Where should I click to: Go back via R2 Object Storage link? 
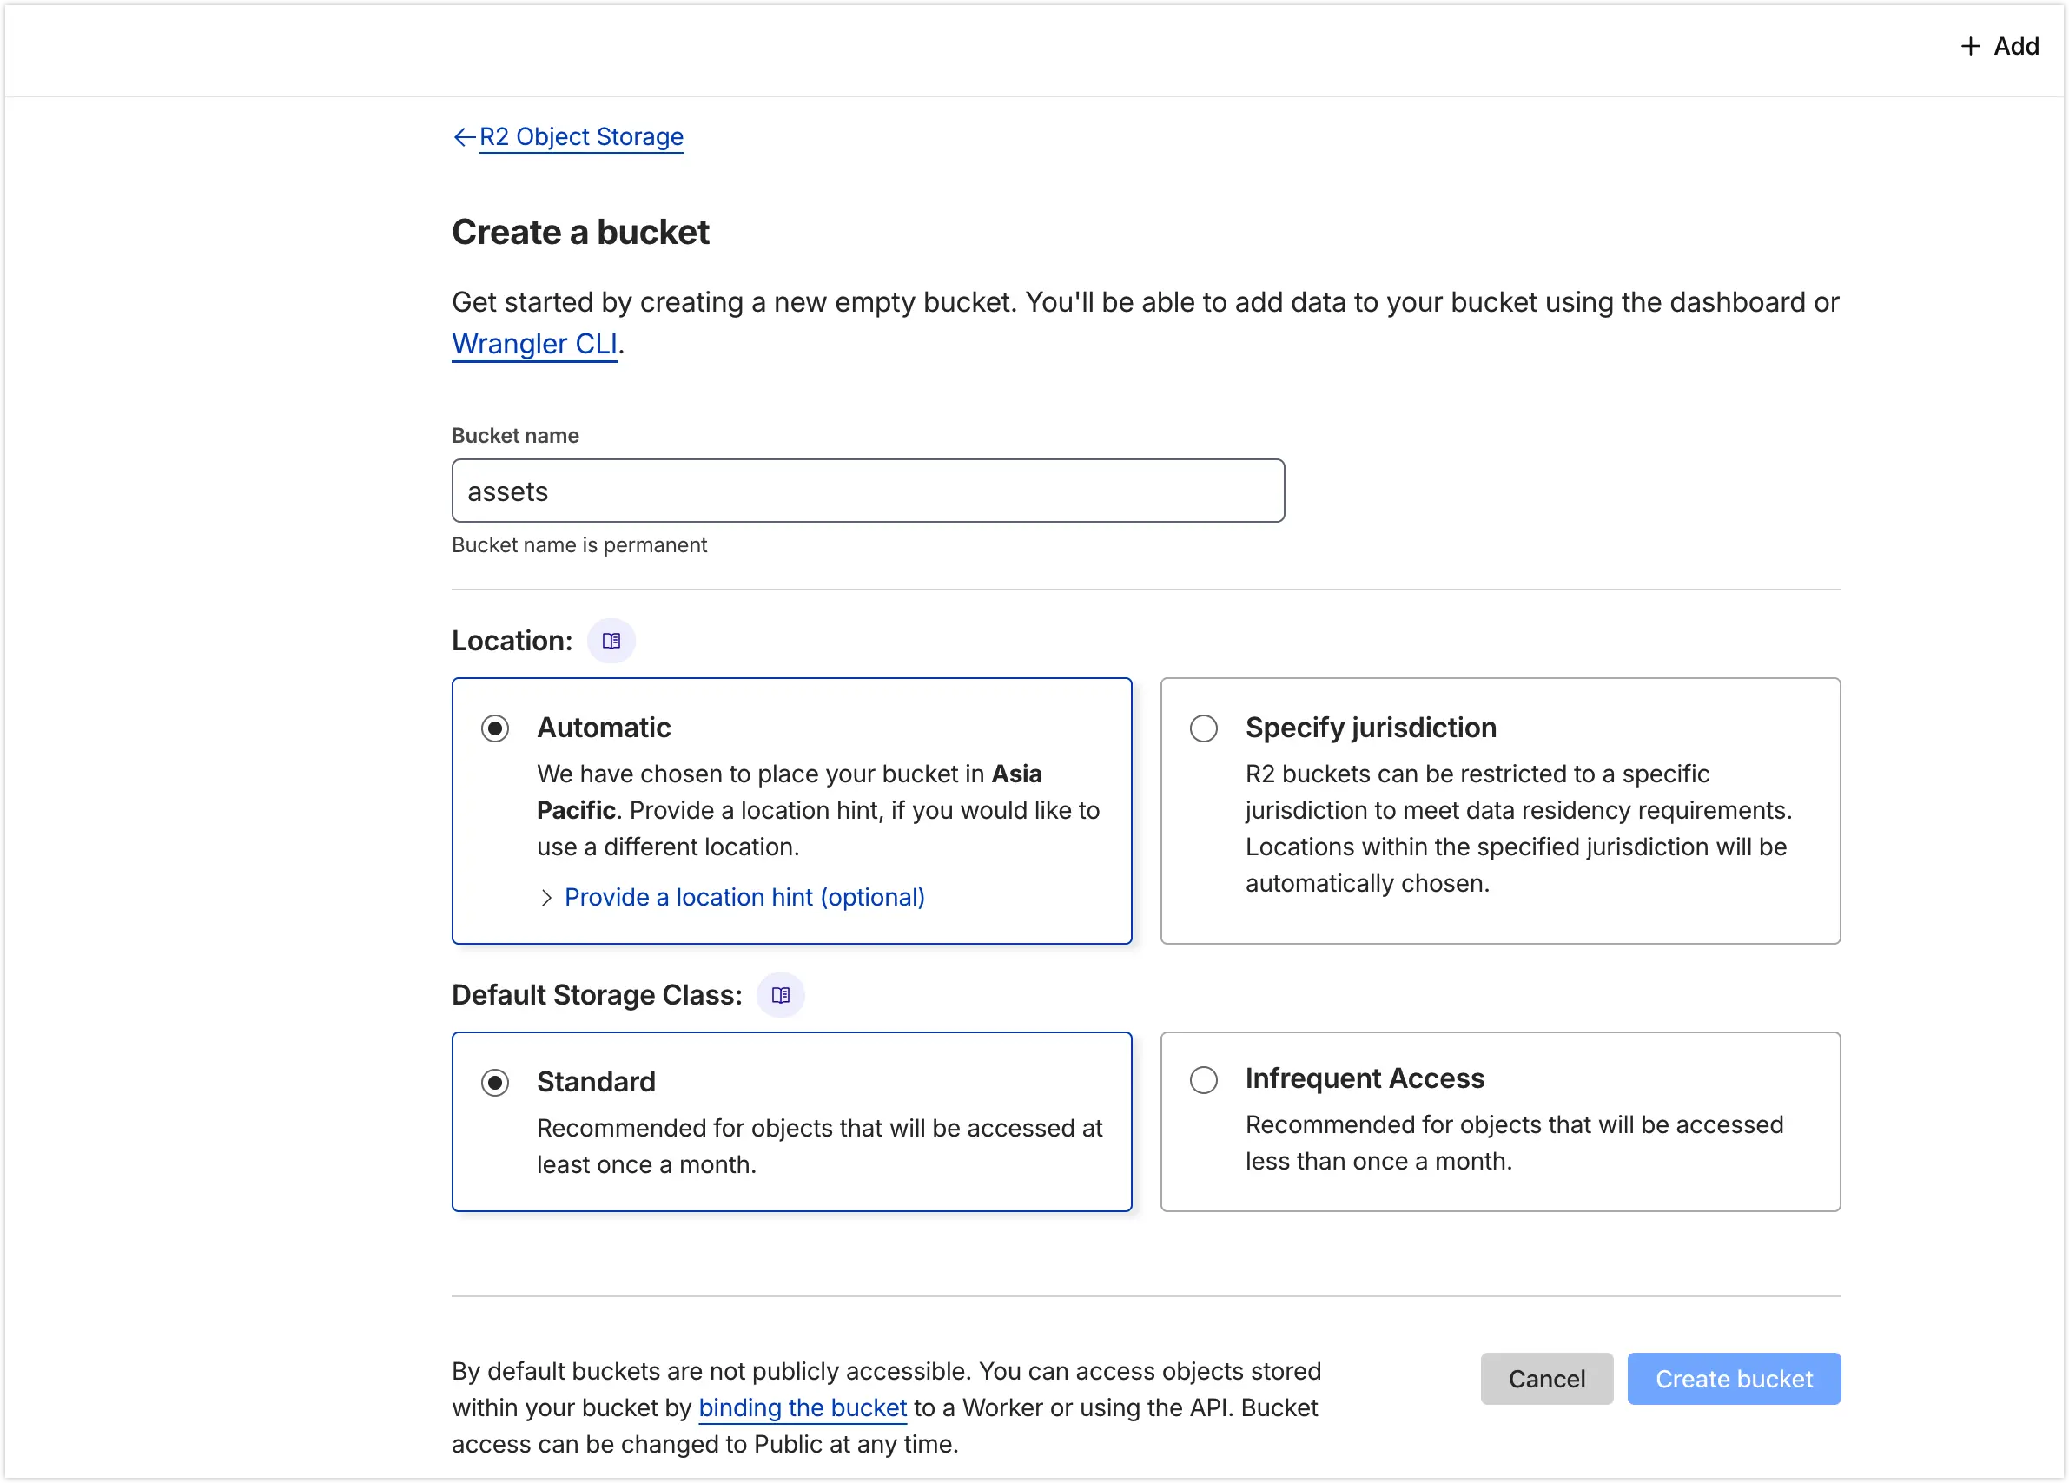581,137
